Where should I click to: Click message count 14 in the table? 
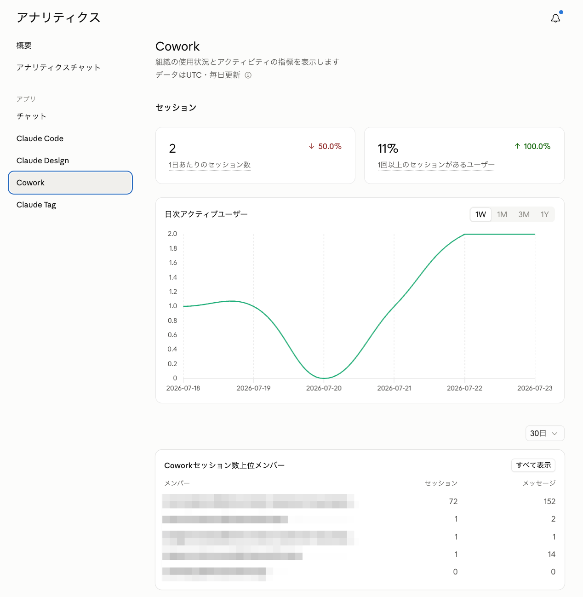point(552,554)
